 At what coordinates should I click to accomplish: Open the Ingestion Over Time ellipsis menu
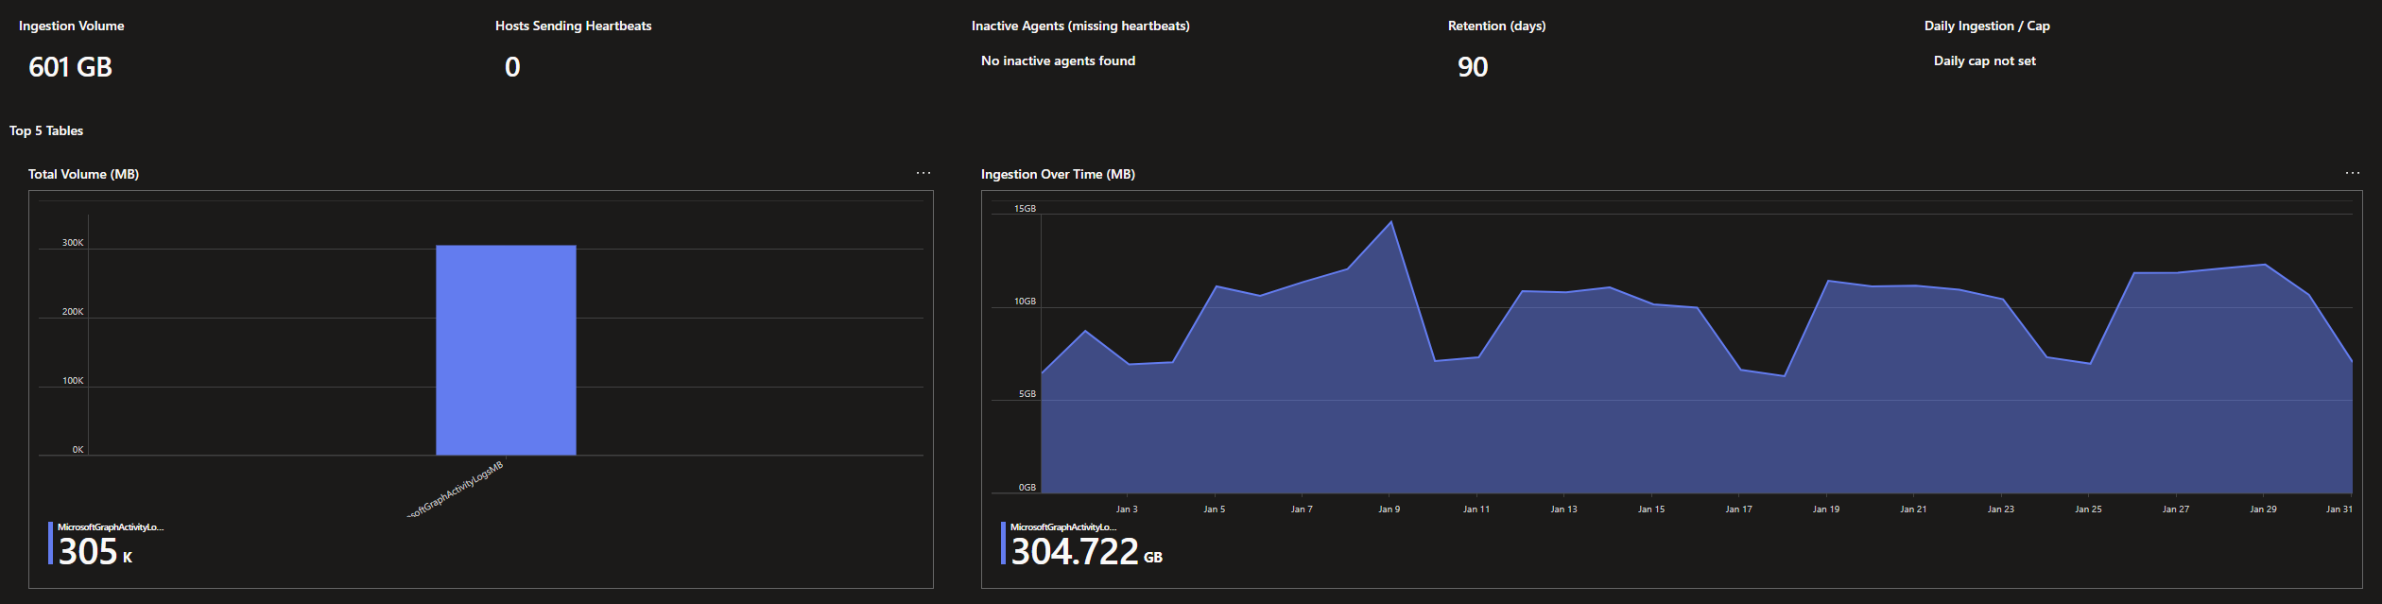click(x=2352, y=173)
